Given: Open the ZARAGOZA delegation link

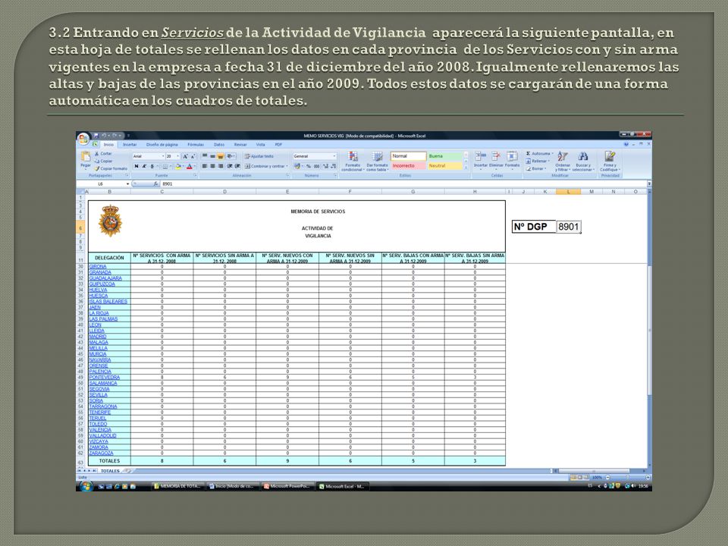Looking at the screenshot, I should [x=101, y=453].
